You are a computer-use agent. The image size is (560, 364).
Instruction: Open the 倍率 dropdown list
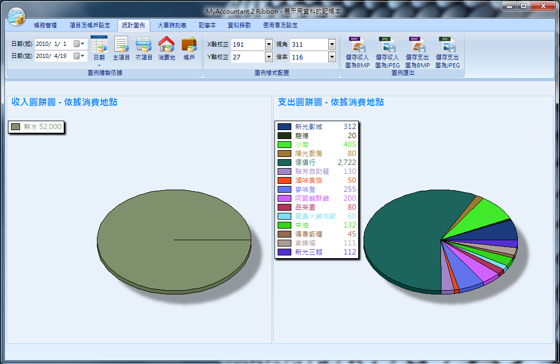pyautogui.click(x=332, y=57)
